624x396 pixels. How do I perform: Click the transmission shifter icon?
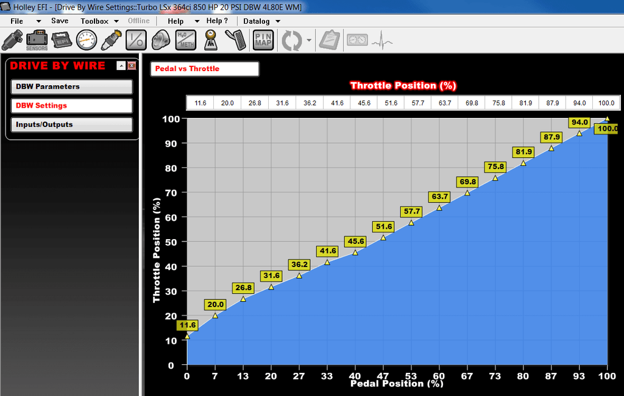click(210, 41)
